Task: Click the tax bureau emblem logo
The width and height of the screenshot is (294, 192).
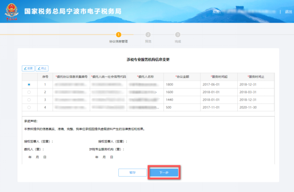Action: tap(12, 12)
